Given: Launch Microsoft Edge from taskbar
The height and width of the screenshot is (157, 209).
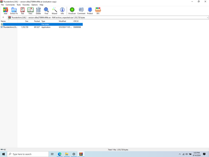Looking at the screenshot, I should tap(60, 154).
